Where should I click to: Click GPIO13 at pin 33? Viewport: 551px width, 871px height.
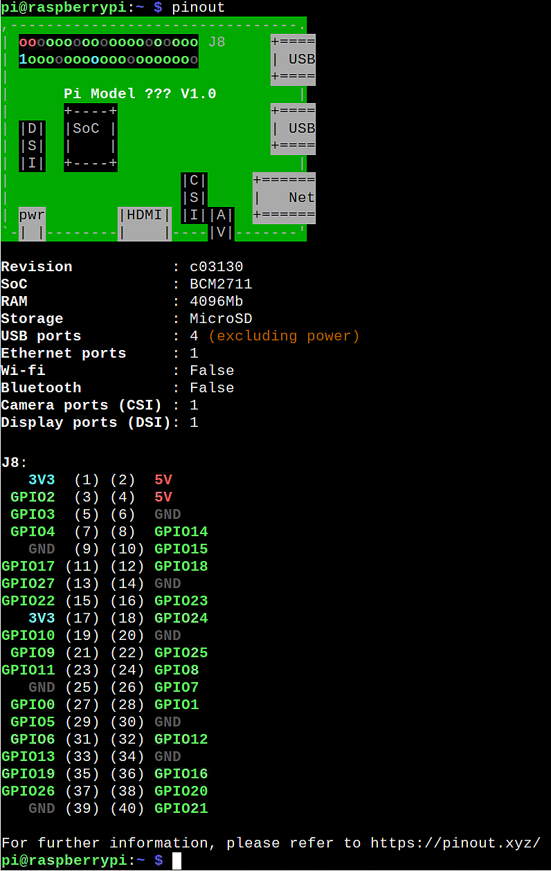(28, 756)
